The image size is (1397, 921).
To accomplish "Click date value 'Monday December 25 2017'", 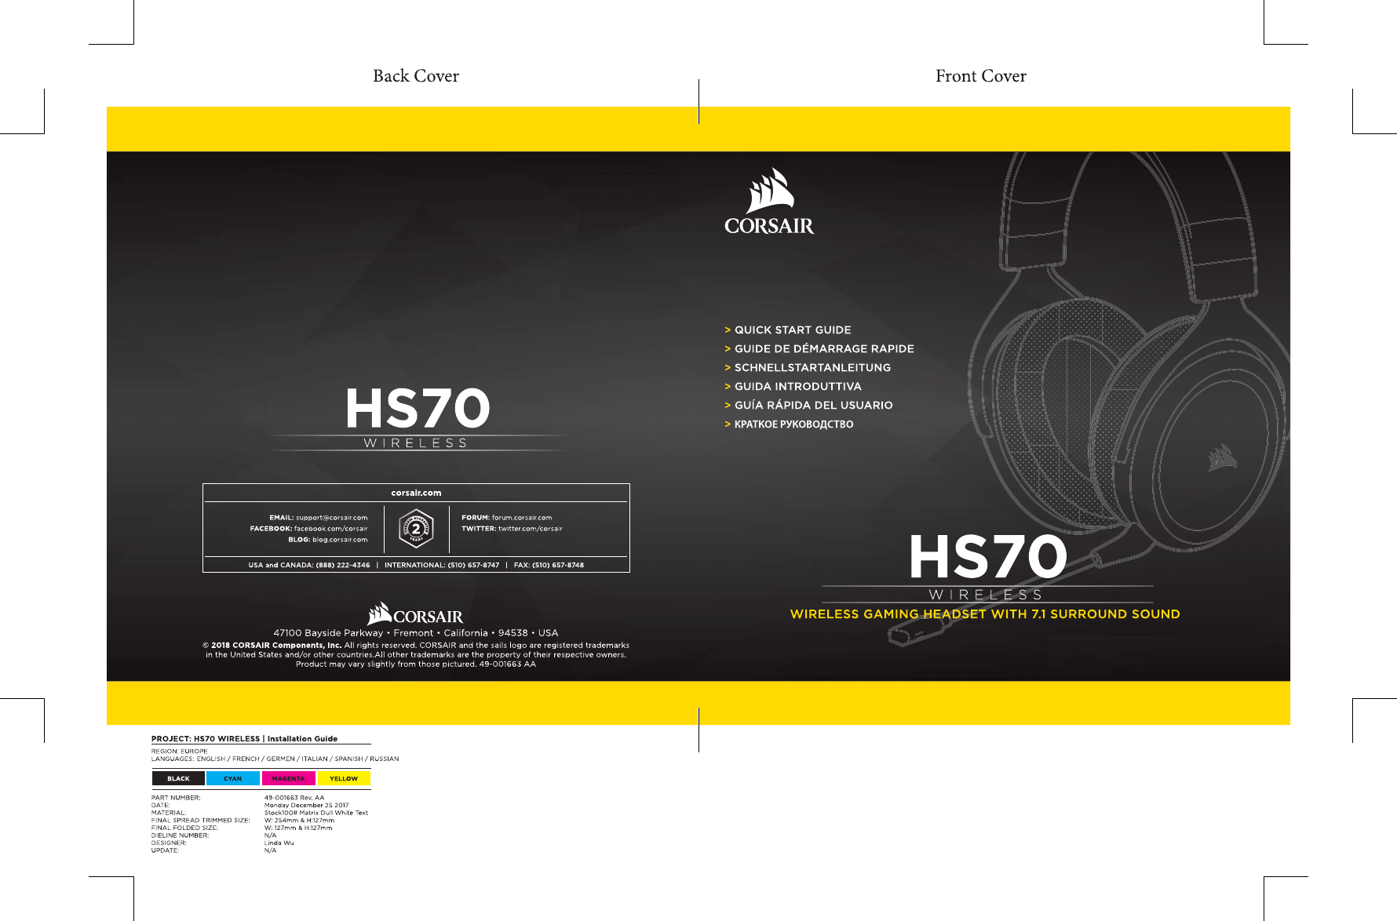I will [x=306, y=806].
